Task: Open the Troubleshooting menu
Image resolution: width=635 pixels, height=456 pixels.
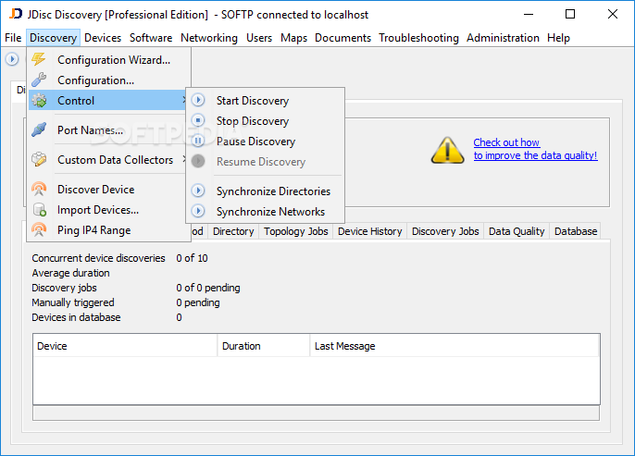Action: (x=418, y=38)
